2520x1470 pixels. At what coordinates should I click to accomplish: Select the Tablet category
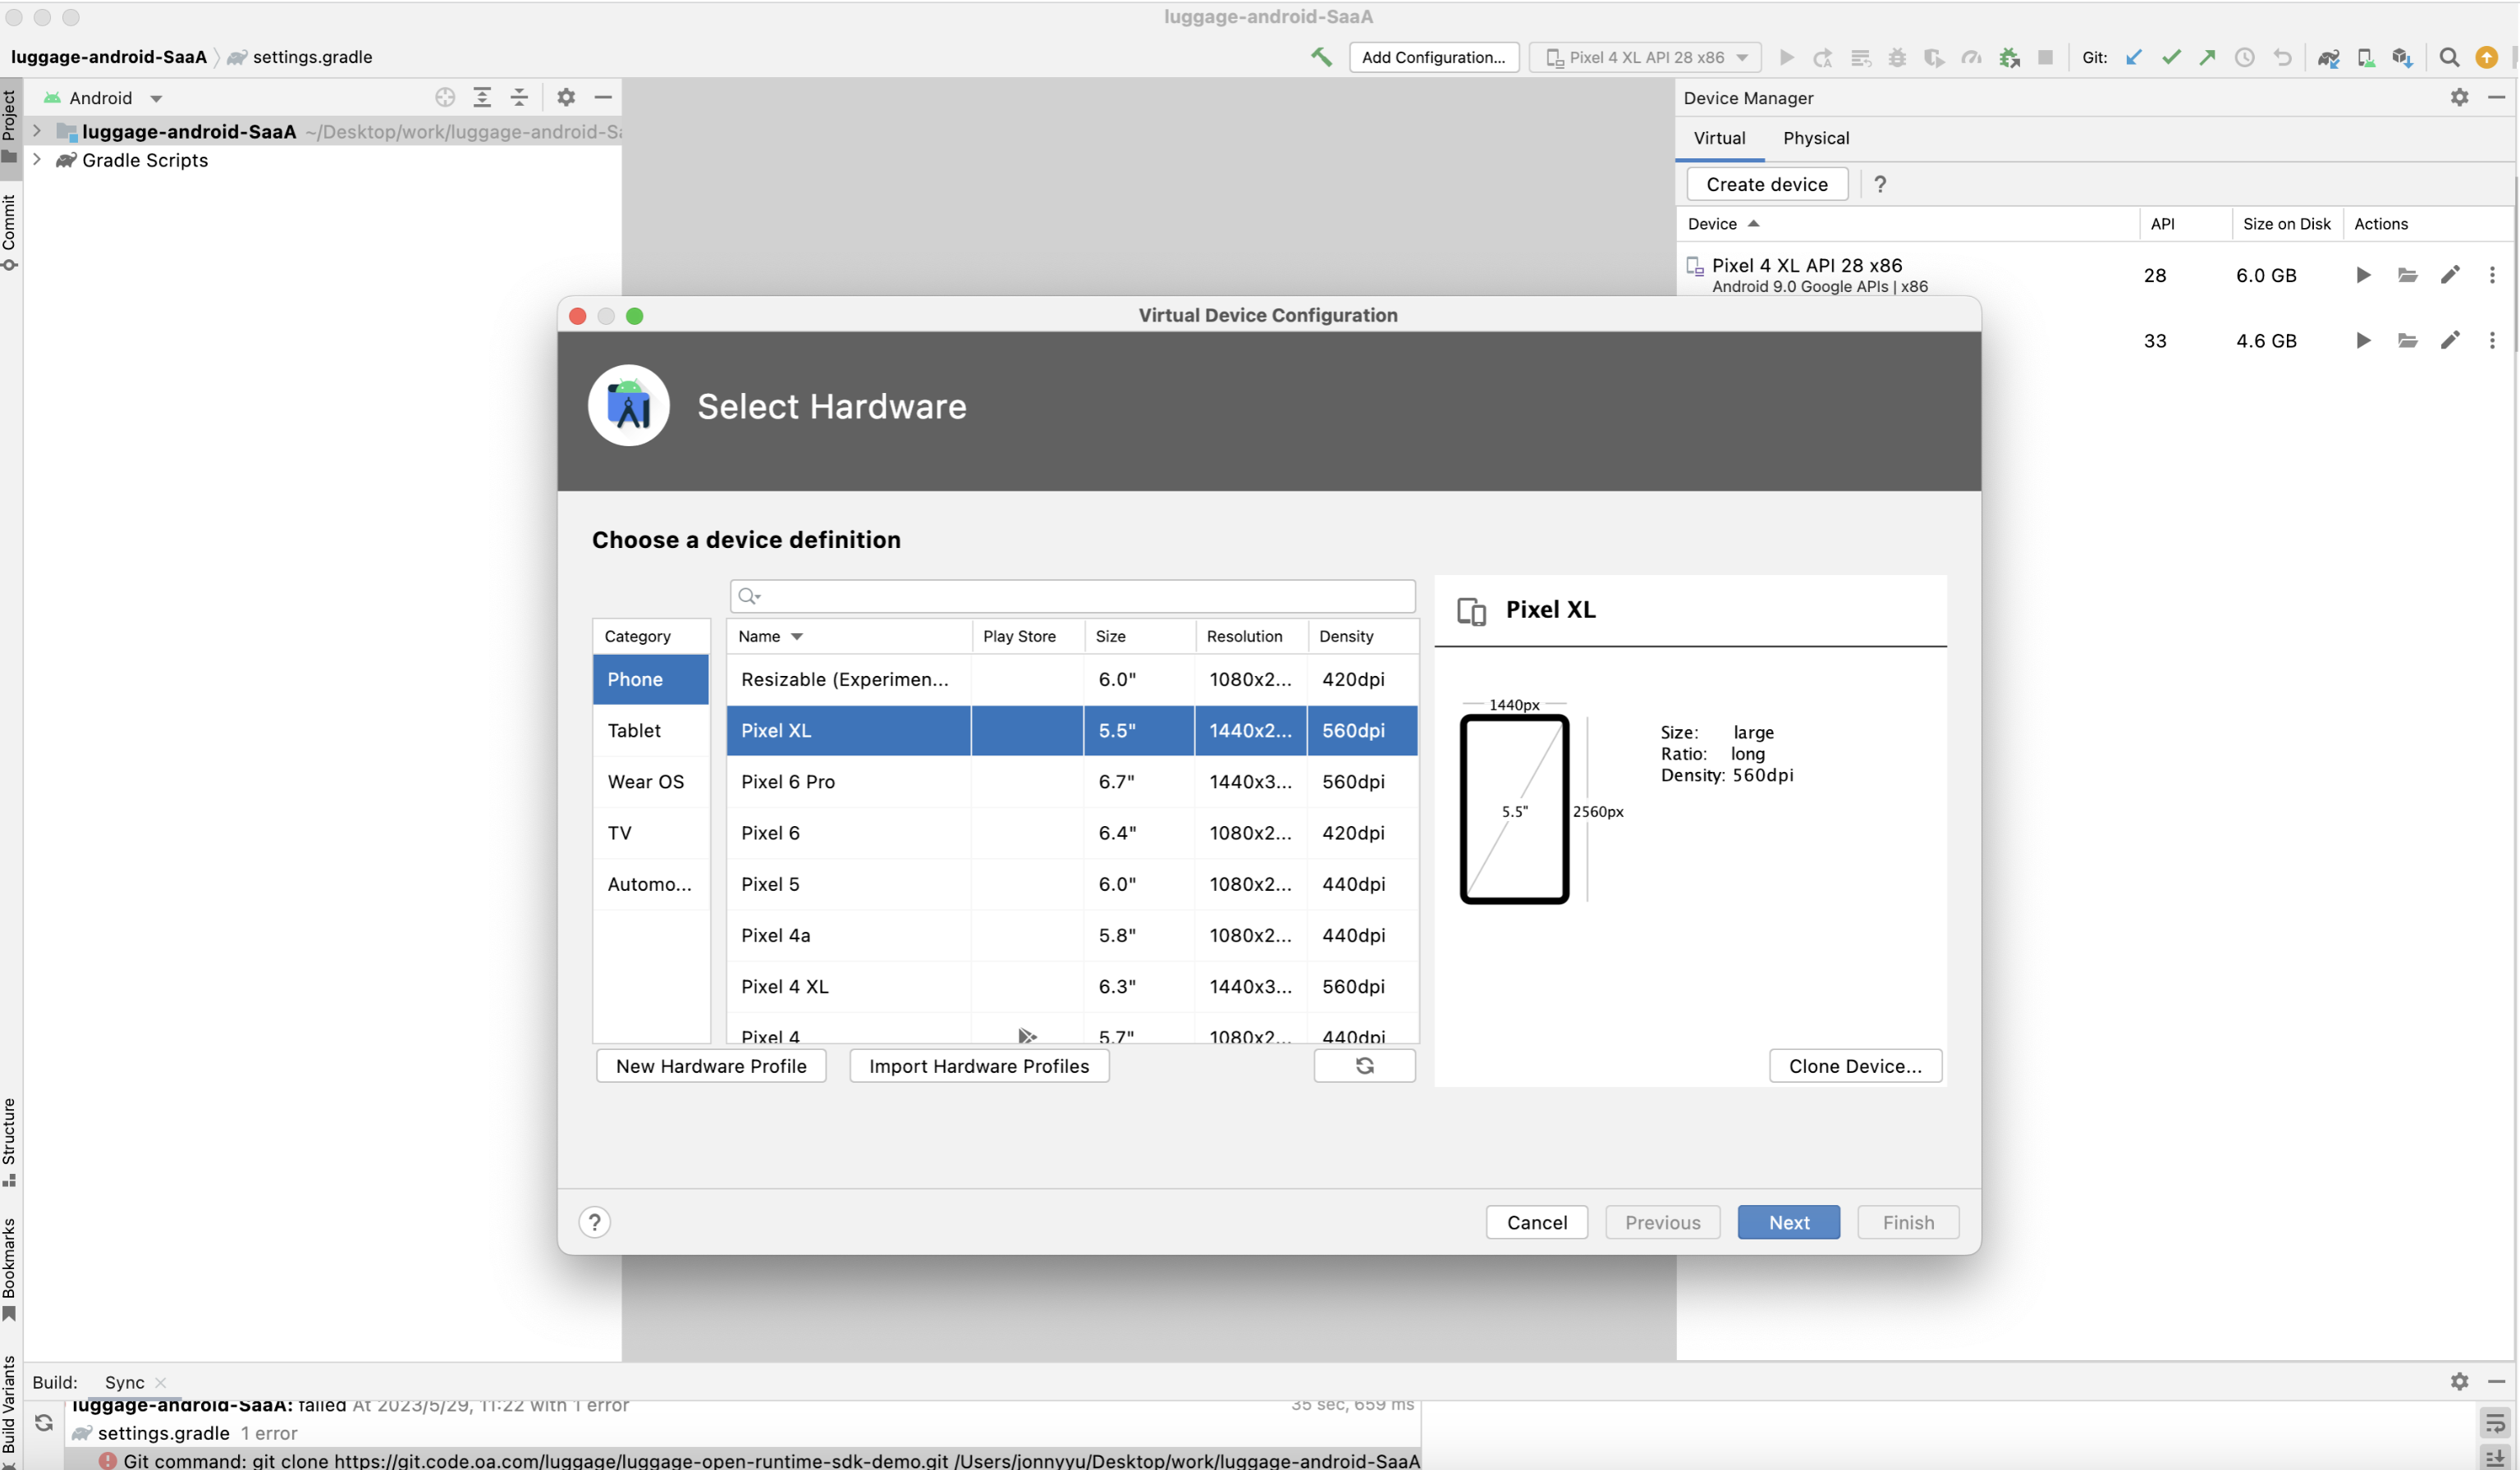point(634,731)
